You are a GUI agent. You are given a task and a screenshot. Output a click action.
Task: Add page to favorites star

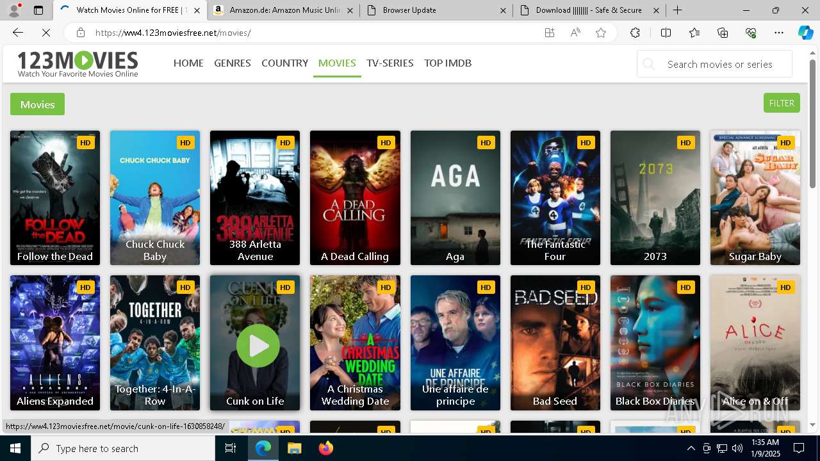(601, 33)
